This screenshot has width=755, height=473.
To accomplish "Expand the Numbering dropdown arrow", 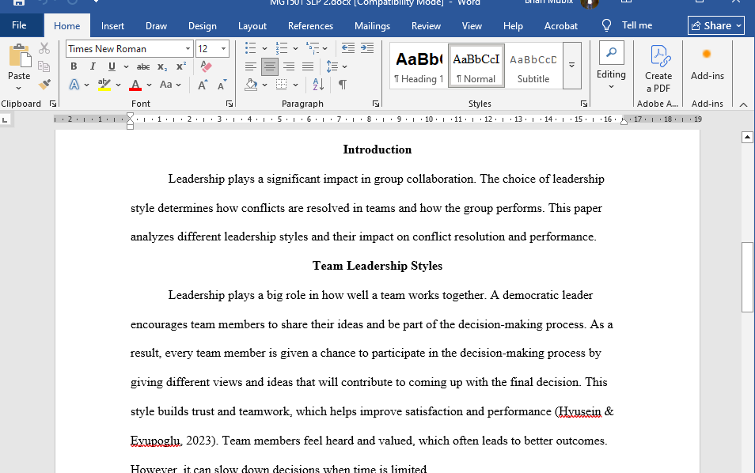I will 295,48.
